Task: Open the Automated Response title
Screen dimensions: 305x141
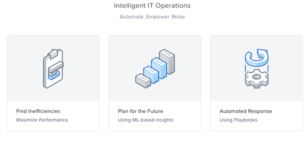Action: click(246, 111)
